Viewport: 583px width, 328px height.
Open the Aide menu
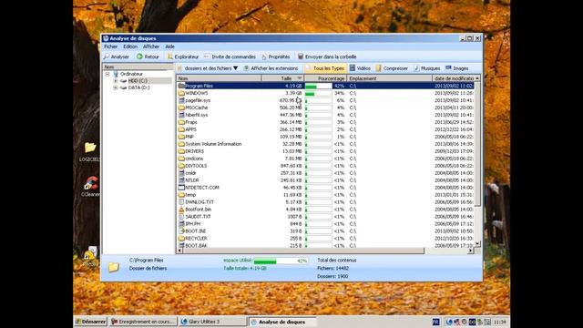coord(169,46)
